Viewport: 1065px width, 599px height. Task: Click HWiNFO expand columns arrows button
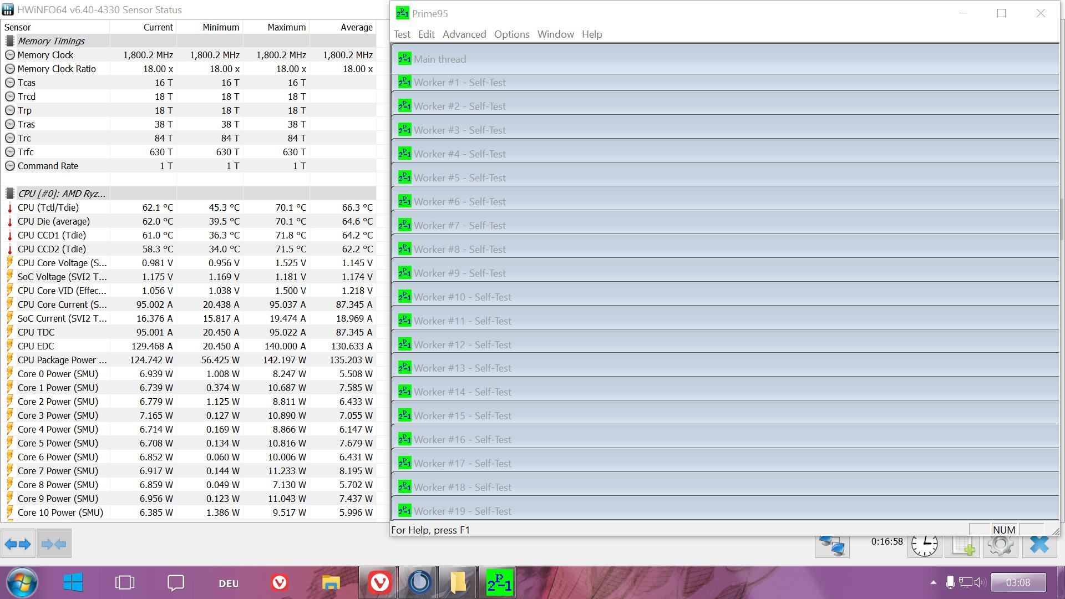coord(18,544)
